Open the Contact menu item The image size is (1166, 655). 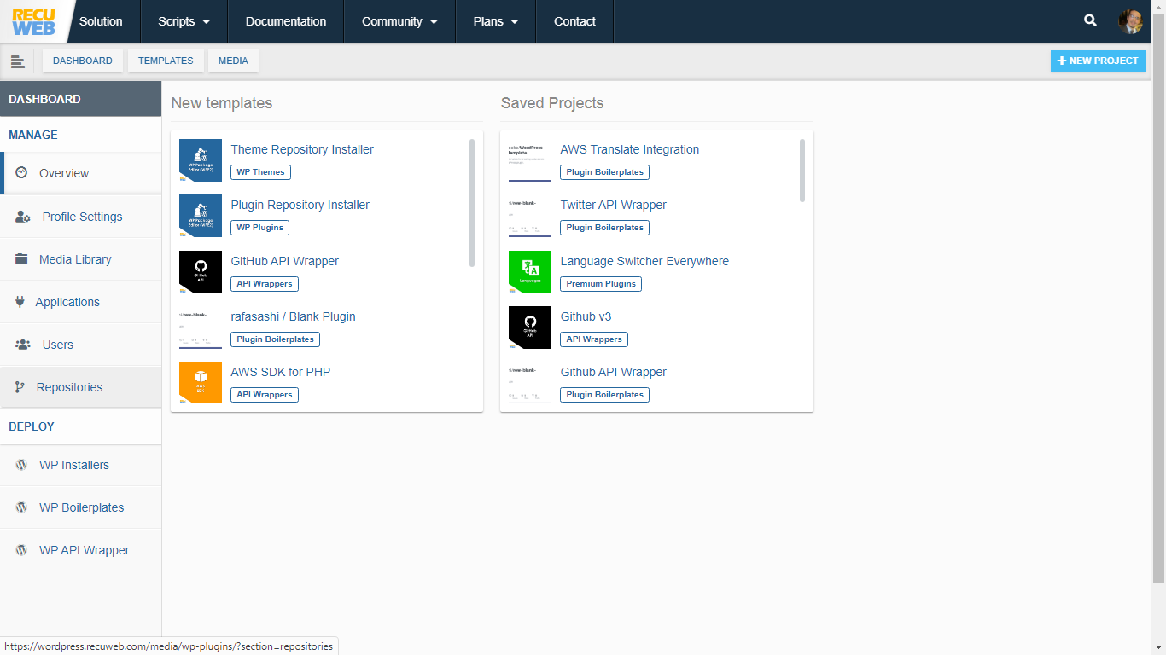(574, 21)
